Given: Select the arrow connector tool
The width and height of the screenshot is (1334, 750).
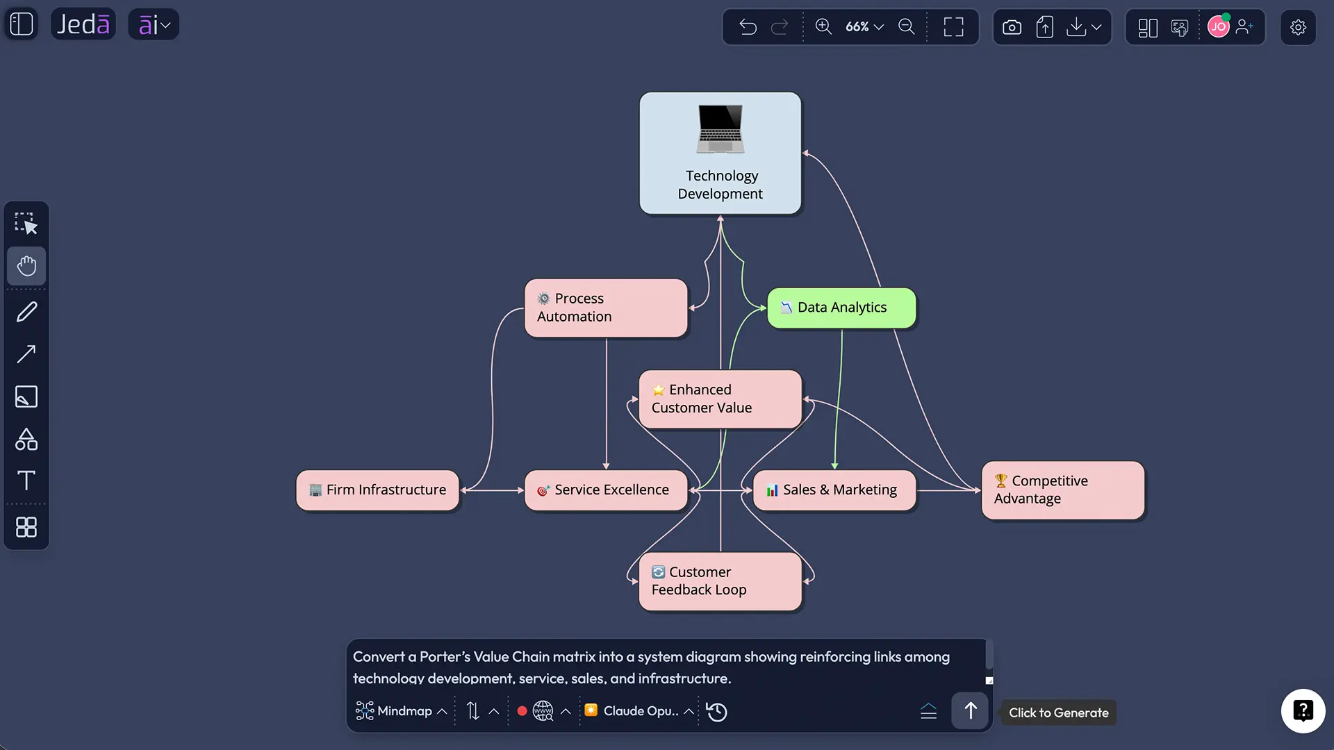Looking at the screenshot, I should pyautogui.click(x=26, y=354).
